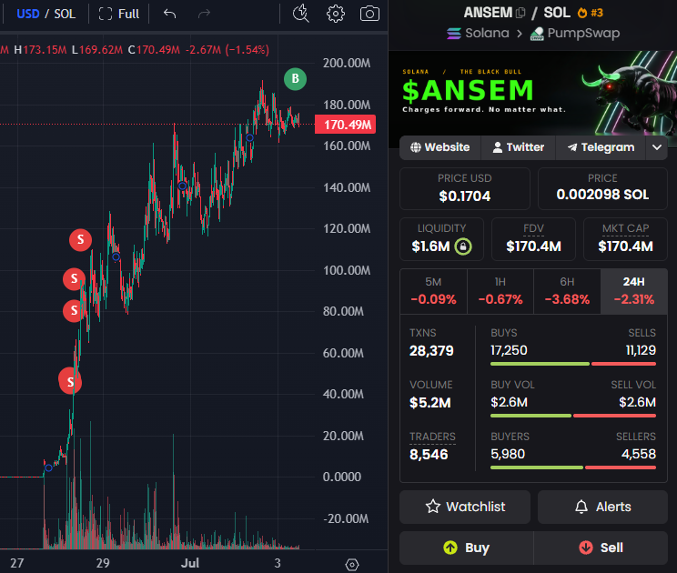The height and width of the screenshot is (573, 677).
Task: Switch chart to USD pricing
Action: point(28,14)
